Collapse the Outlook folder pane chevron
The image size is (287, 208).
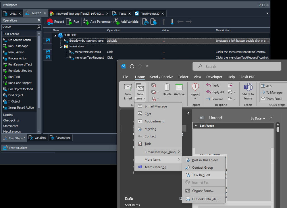coord(188,113)
